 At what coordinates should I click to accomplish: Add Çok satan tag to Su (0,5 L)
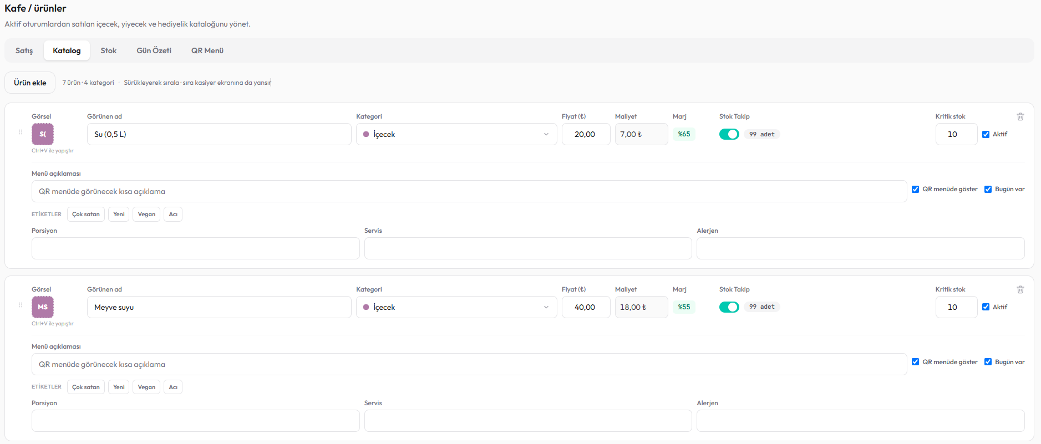tap(86, 215)
